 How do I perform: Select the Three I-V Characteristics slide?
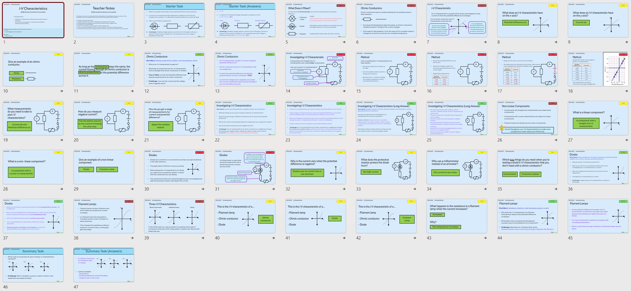coord(174,216)
